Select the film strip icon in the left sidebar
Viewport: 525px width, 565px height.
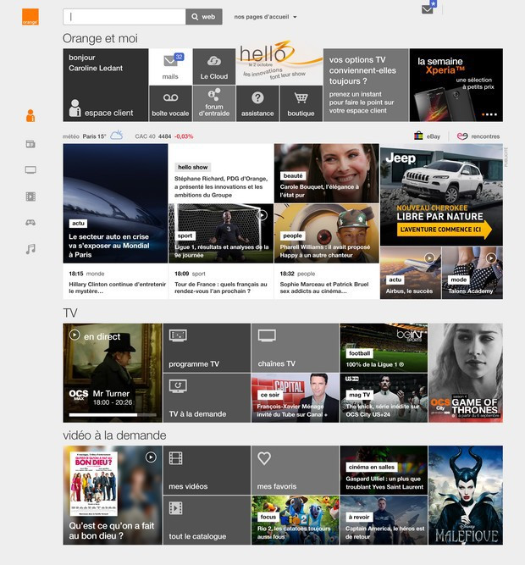coord(30,197)
